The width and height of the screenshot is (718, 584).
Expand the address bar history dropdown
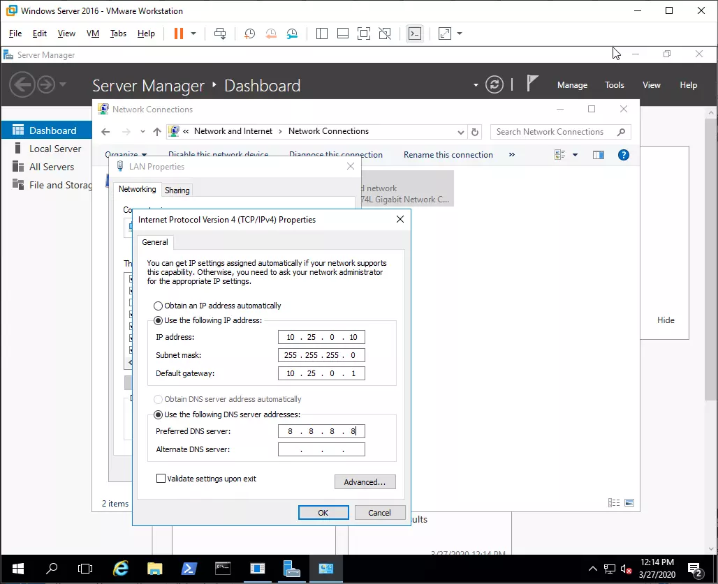(x=460, y=132)
